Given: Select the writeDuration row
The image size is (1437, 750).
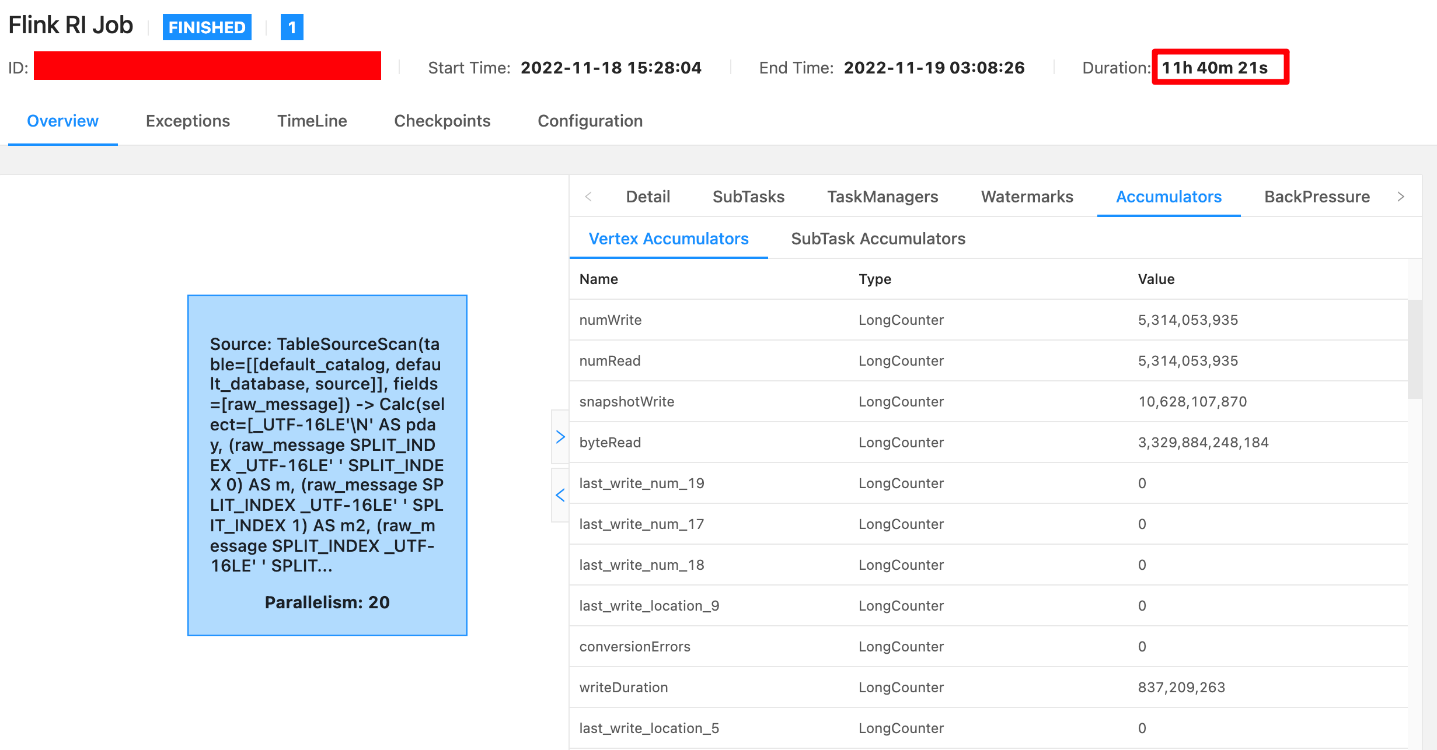Looking at the screenshot, I should tap(988, 687).
